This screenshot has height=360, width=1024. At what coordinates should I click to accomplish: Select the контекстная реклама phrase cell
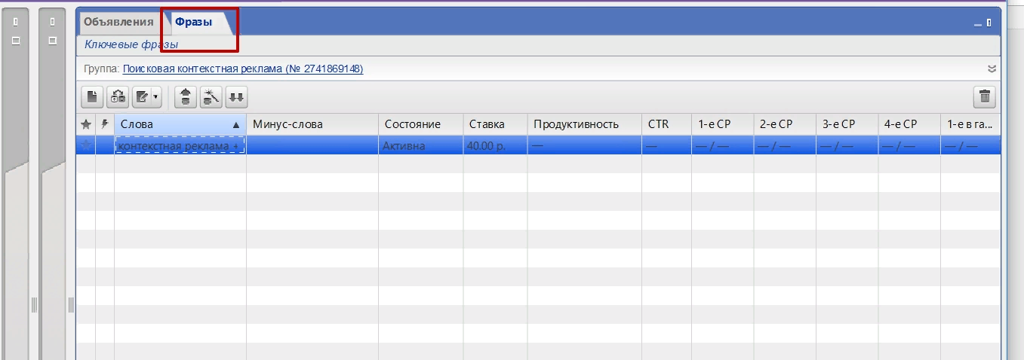[180, 145]
